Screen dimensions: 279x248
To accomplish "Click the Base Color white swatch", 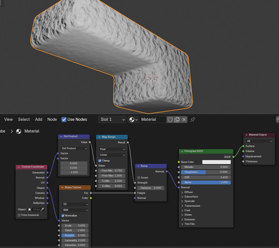I will pos(217,162).
